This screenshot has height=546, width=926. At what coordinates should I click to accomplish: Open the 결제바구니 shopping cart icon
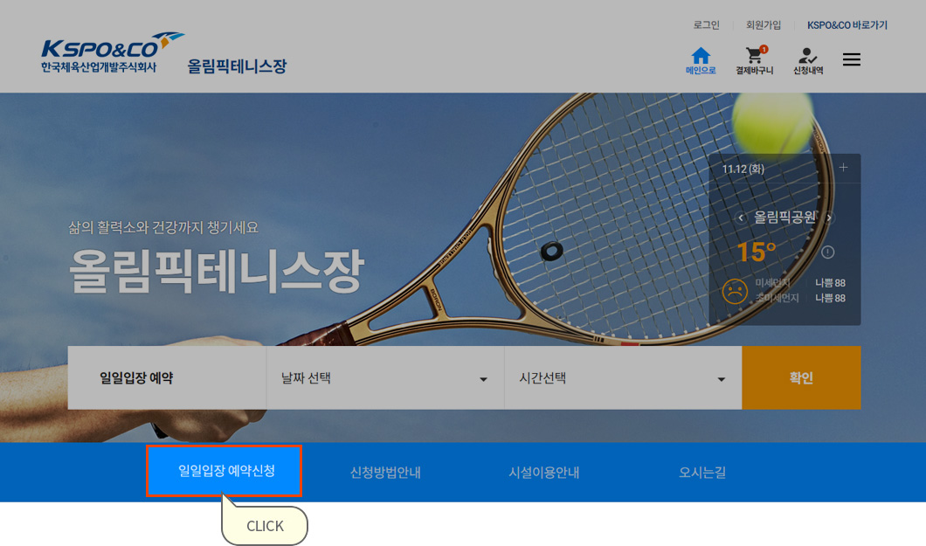[754, 61]
